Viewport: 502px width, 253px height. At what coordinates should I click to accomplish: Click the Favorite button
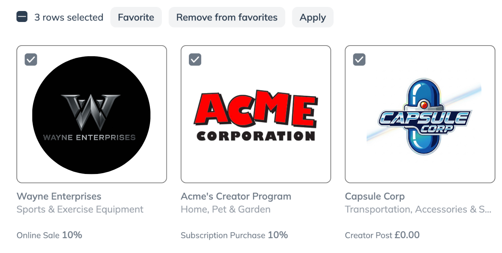[x=136, y=17]
